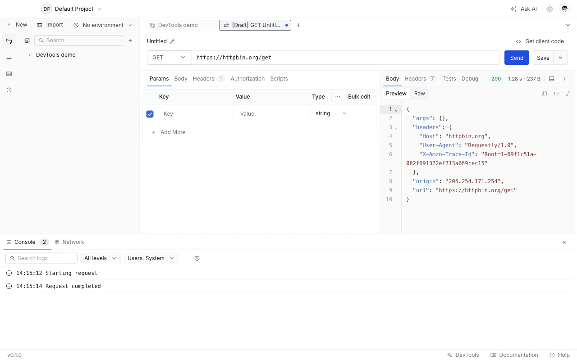Screen dimensions: 577x360
Task: Uncheck the query param row checkbox
Action: pyautogui.click(x=150, y=114)
